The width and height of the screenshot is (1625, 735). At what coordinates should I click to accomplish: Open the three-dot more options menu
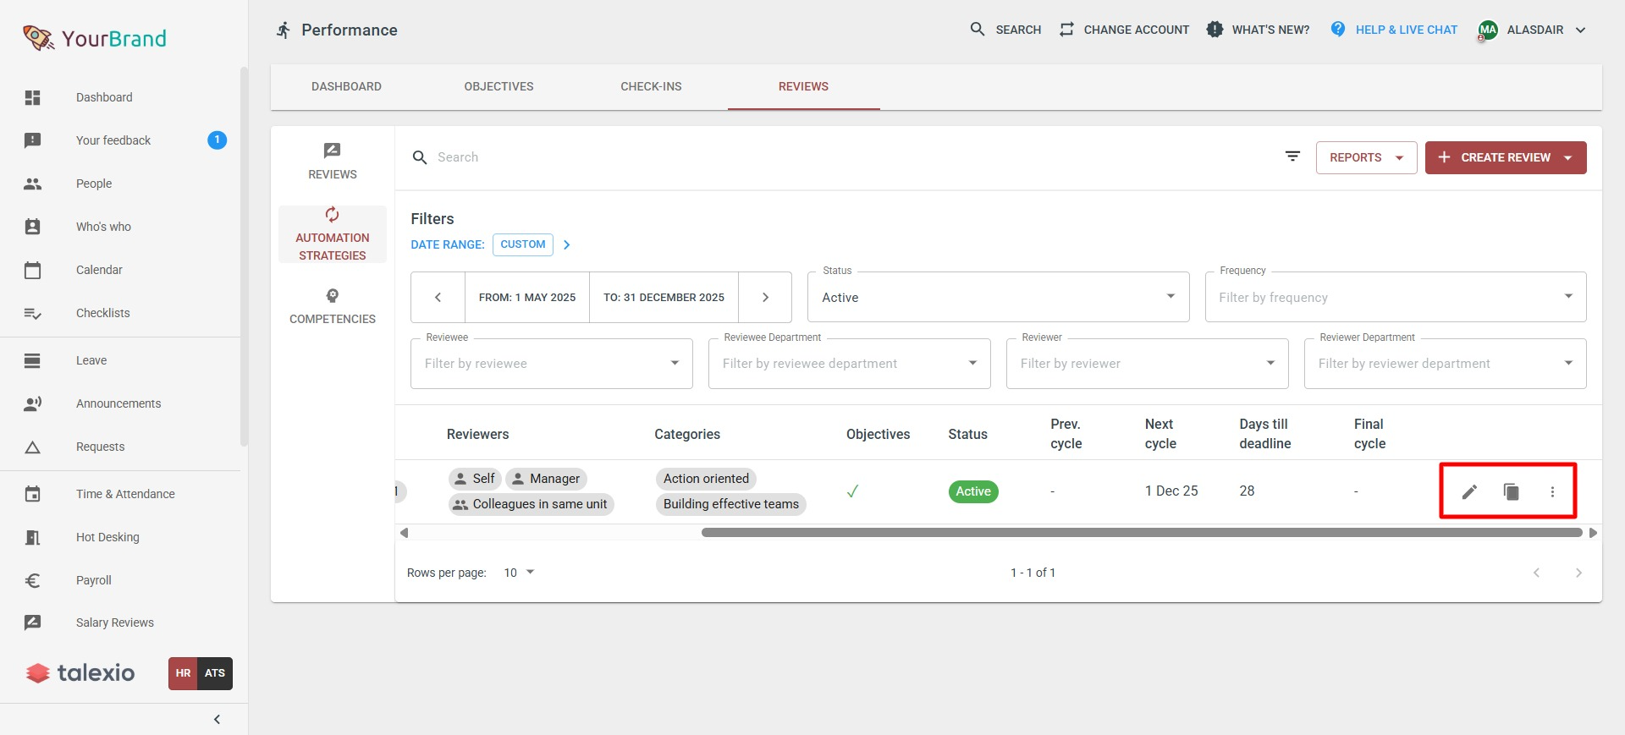click(x=1552, y=491)
